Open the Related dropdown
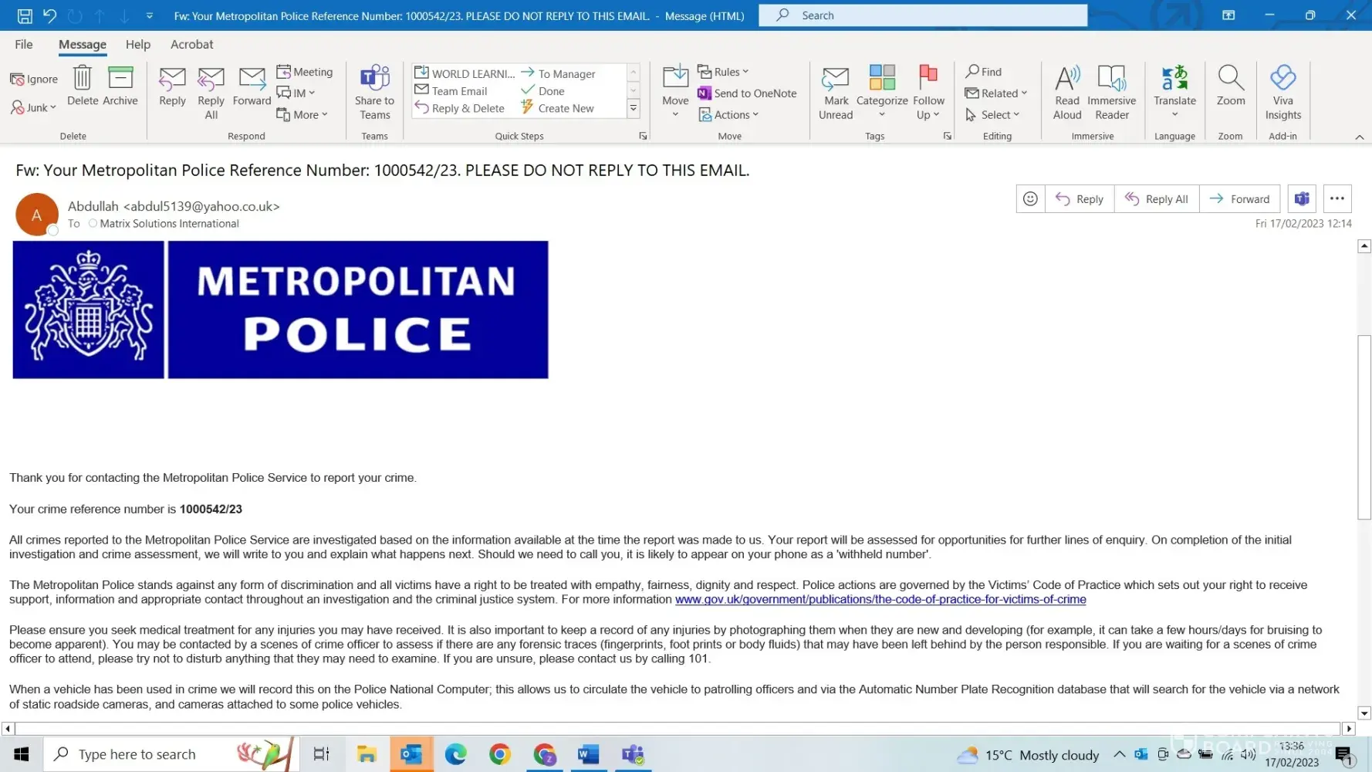 [x=996, y=93]
